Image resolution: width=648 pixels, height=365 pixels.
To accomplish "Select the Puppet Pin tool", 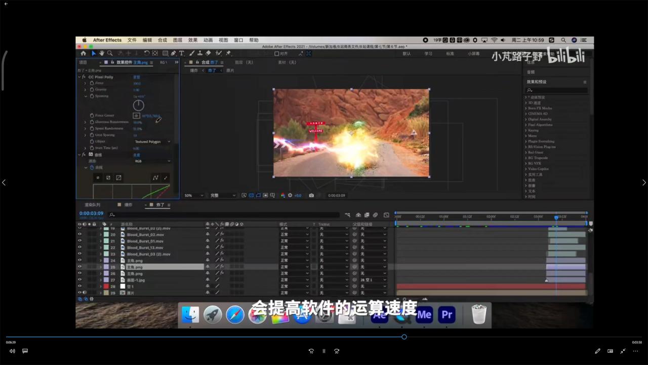I will (x=228, y=53).
